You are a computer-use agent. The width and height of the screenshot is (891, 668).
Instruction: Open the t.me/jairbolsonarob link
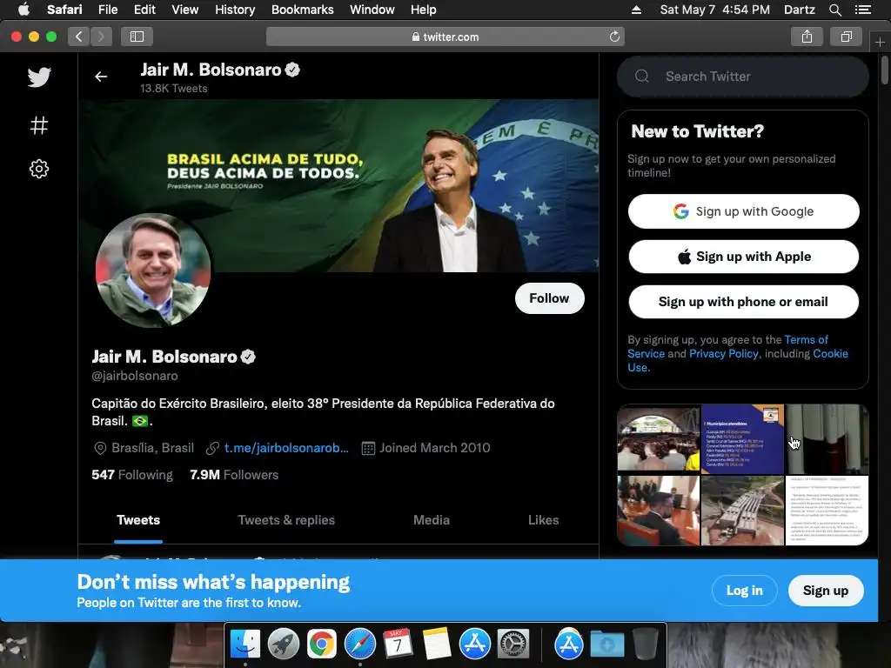click(x=285, y=448)
